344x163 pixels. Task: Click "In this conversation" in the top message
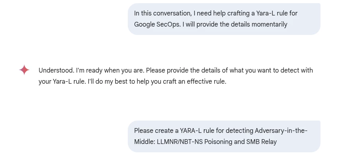click(163, 13)
